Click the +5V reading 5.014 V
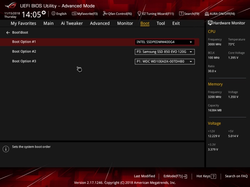Screen dimensions: 250x187 coord(233,136)
